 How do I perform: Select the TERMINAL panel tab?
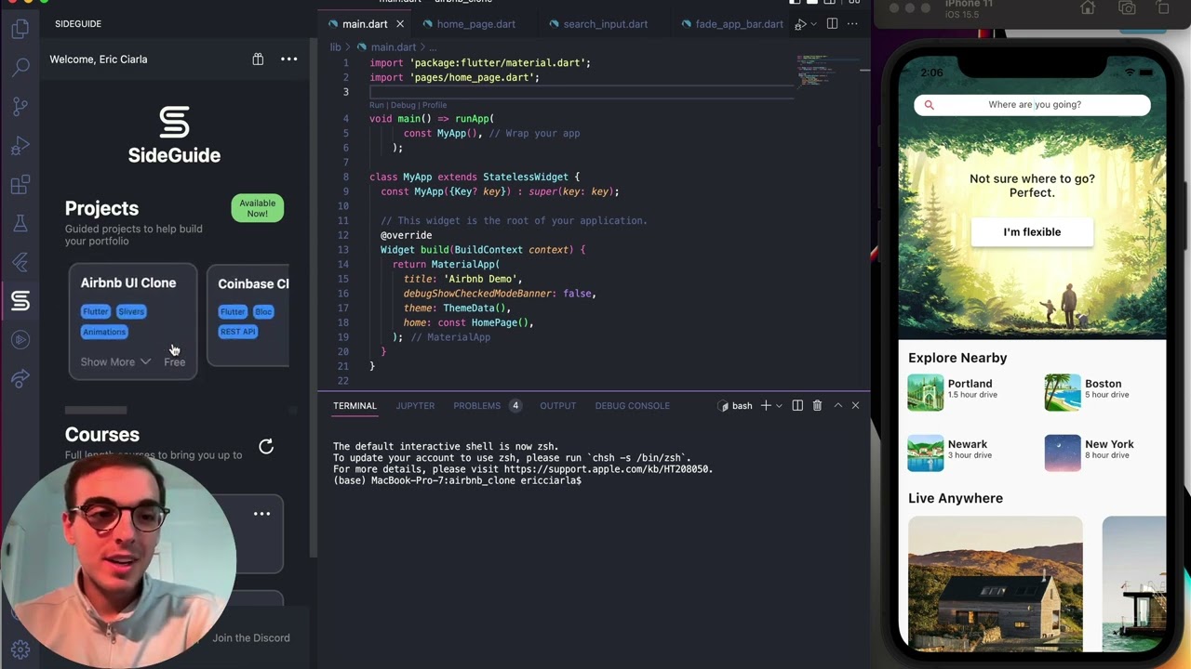pos(355,406)
